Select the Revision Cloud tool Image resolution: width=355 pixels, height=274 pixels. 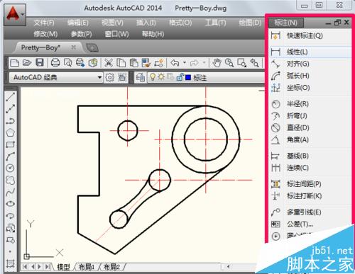coord(10,181)
